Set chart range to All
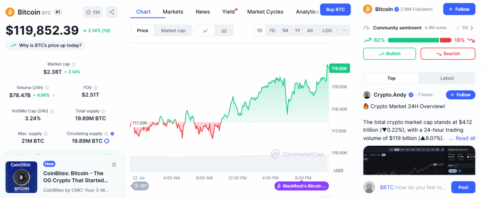The width and height of the screenshot is (483, 198). click(x=310, y=31)
